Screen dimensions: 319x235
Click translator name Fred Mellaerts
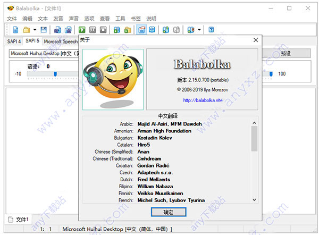click(154, 180)
